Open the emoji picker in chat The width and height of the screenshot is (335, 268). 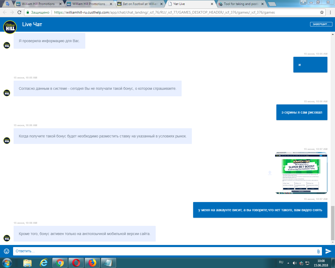click(7, 251)
